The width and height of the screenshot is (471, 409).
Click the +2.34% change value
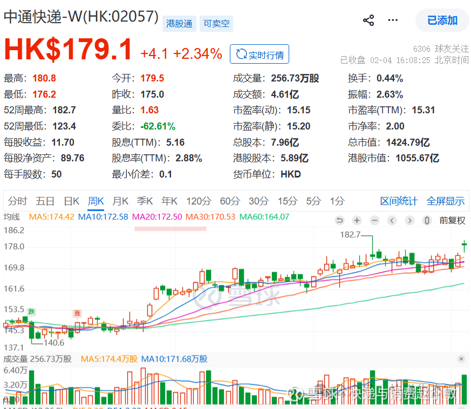tap(197, 54)
